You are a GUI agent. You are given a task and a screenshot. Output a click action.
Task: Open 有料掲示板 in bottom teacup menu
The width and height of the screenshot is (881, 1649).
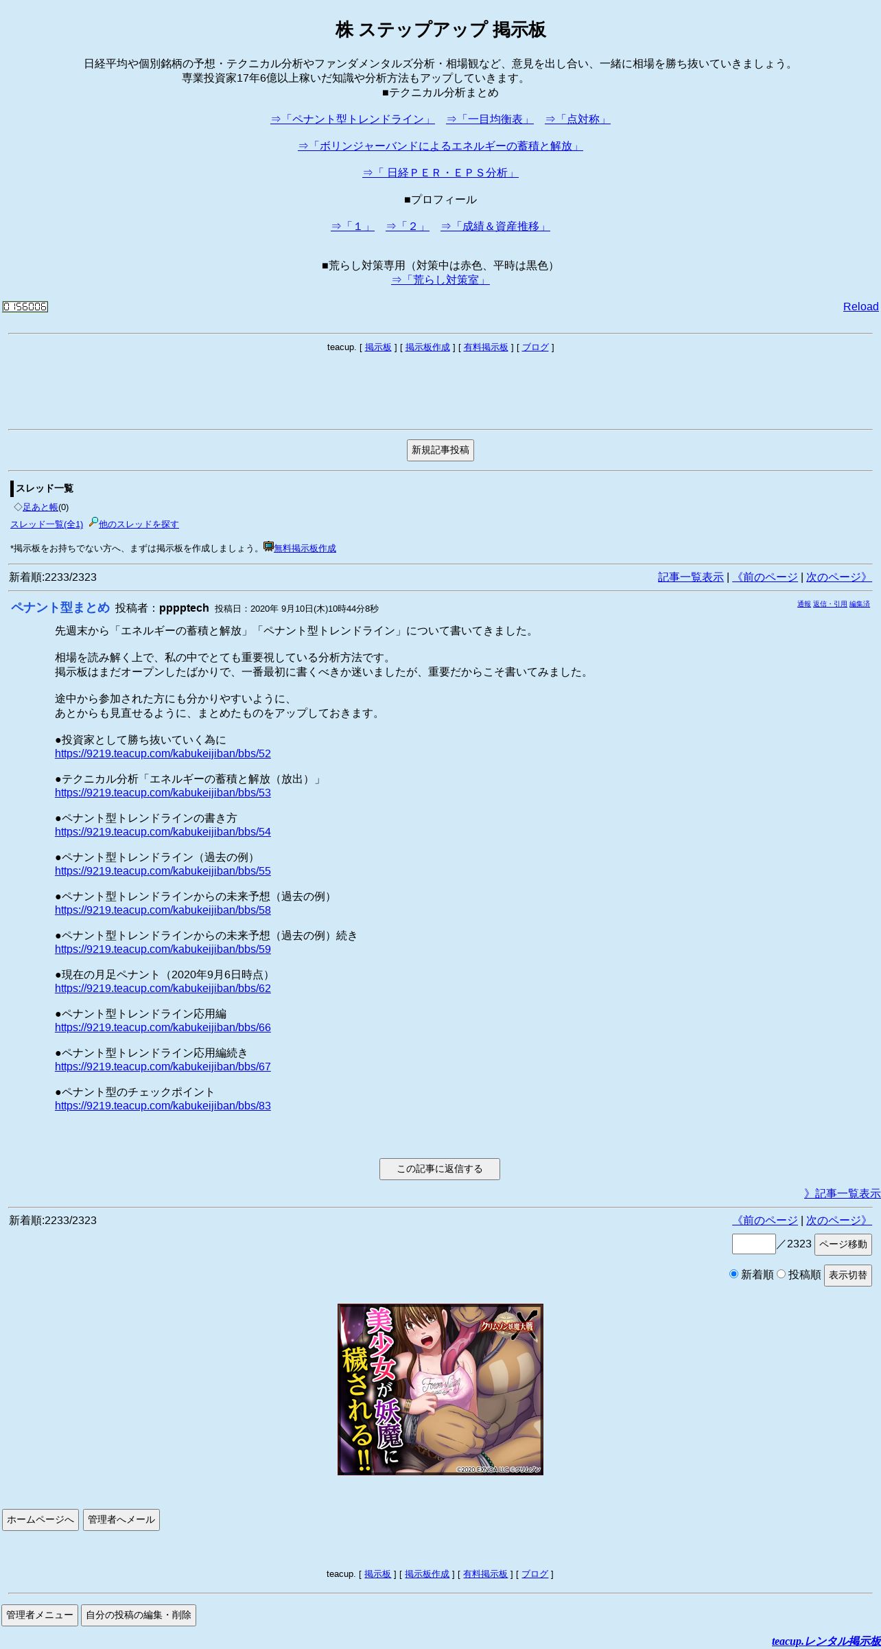[485, 1574]
